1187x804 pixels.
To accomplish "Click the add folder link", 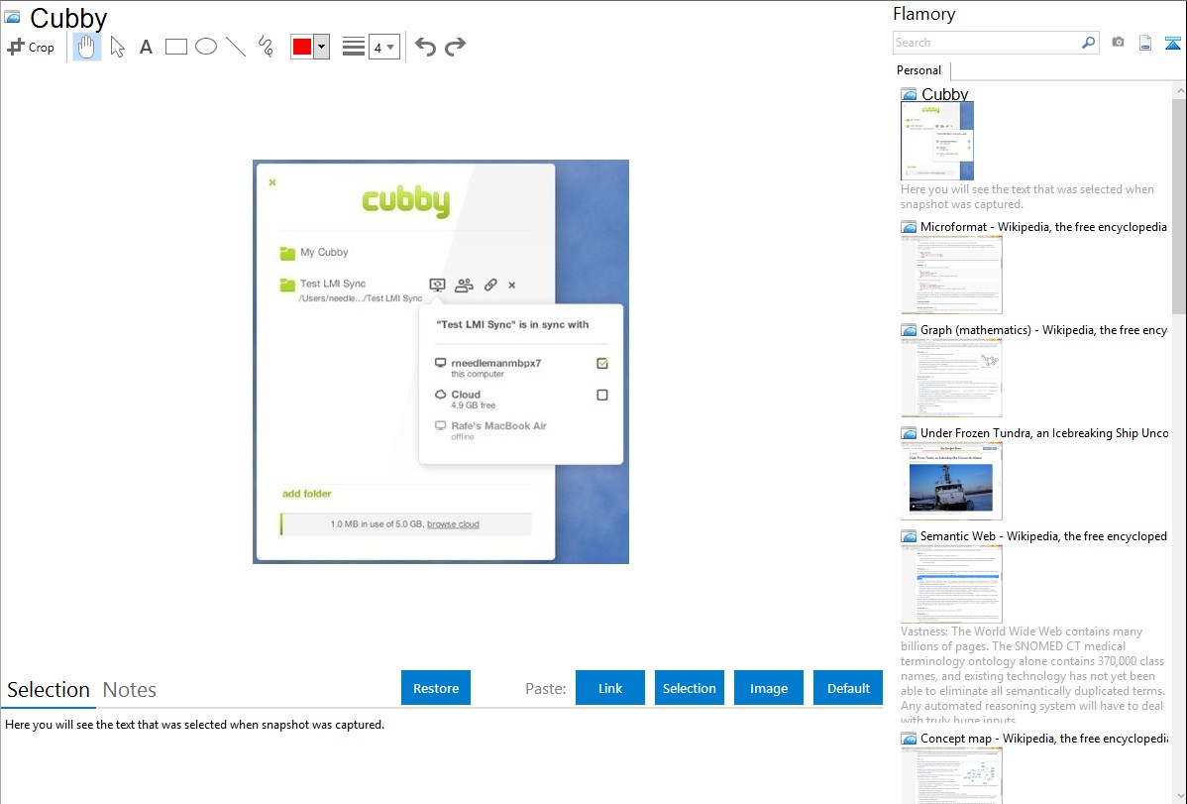I will 306,494.
